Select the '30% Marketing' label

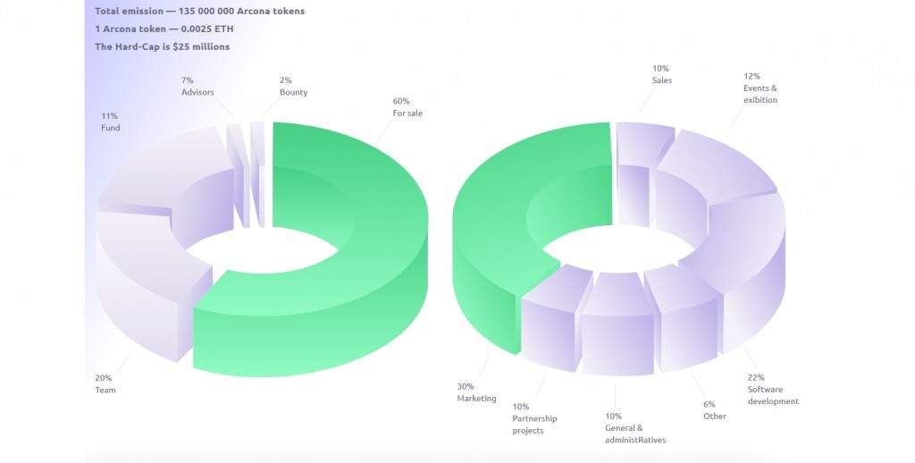coord(476,392)
